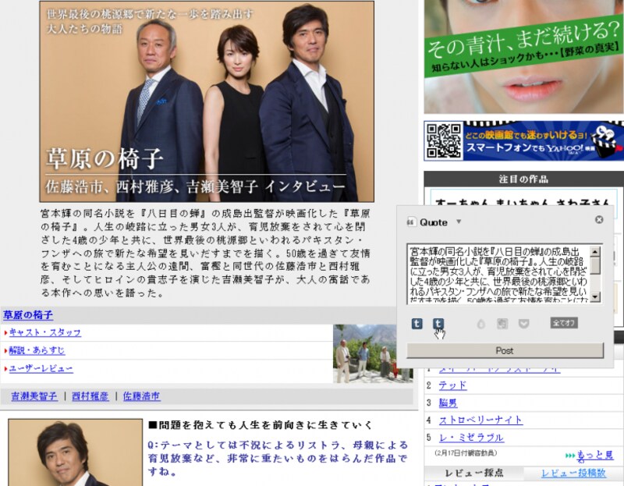This screenshot has width=624, height=486.
Task: Close the Quote popup with X button
Action: point(599,220)
